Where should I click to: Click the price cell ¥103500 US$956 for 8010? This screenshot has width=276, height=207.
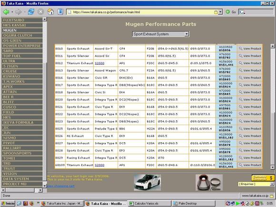226,49
